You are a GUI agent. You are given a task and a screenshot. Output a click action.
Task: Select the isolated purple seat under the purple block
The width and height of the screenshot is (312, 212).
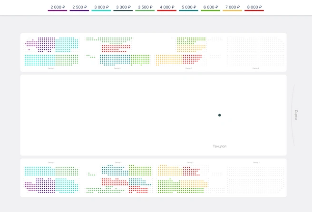point(29,49)
